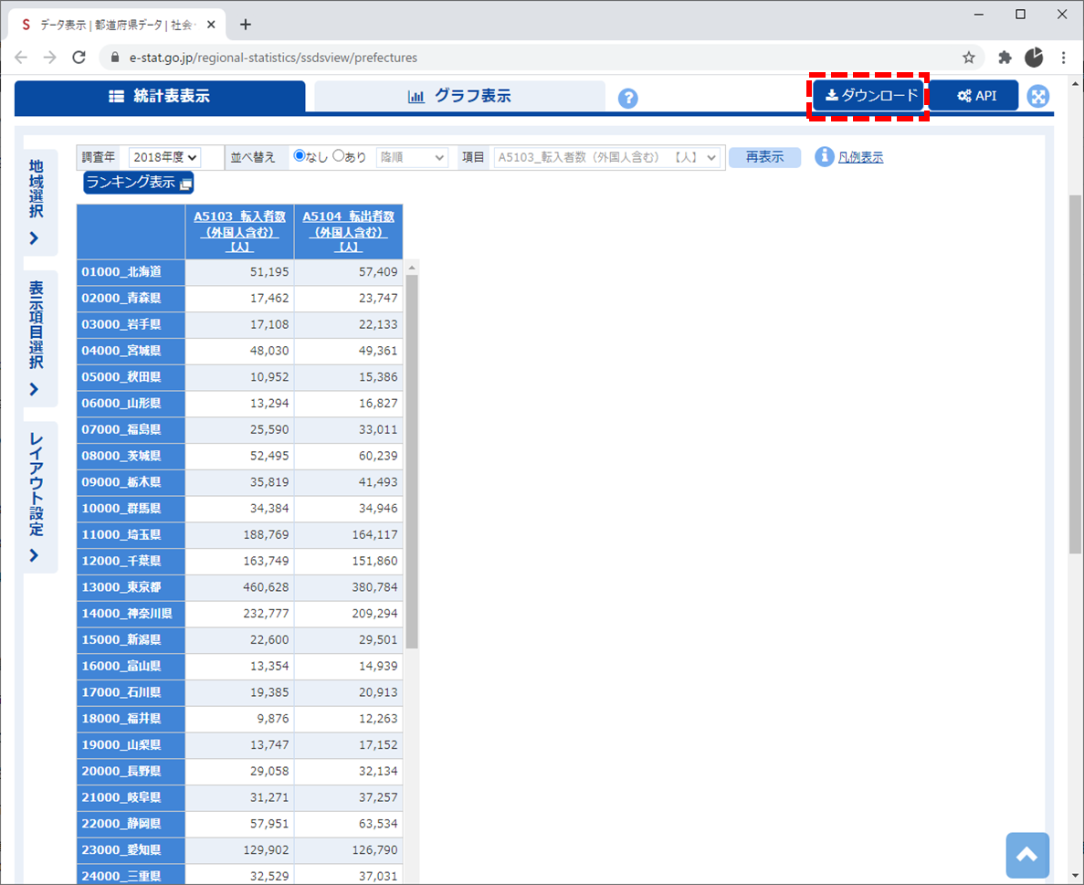Click the 14000_神奈川県 row header
Image resolution: width=1084 pixels, height=885 pixels.
(131, 613)
